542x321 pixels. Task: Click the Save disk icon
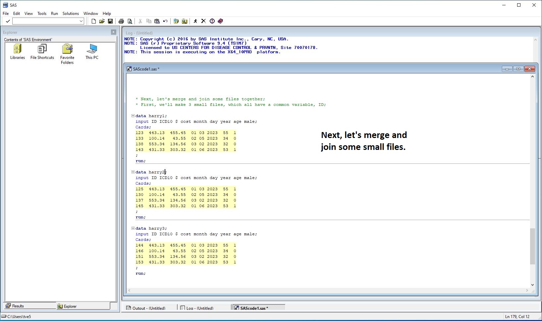(110, 21)
